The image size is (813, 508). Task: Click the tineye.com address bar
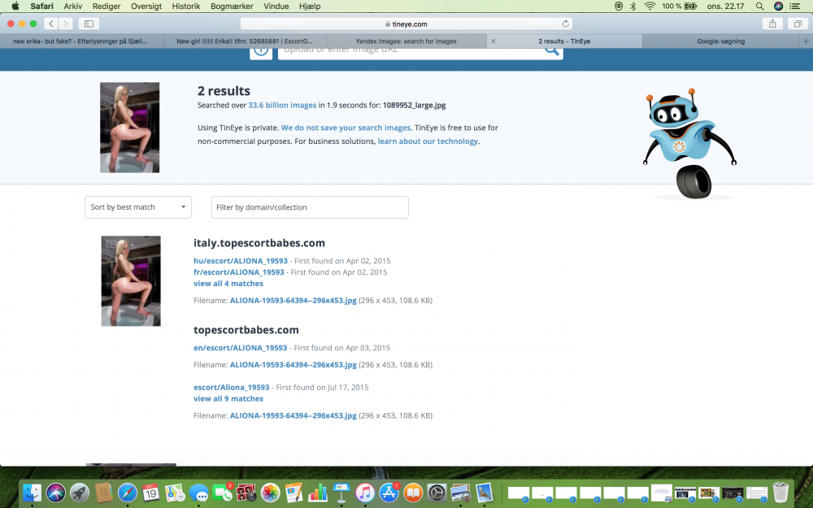point(405,24)
